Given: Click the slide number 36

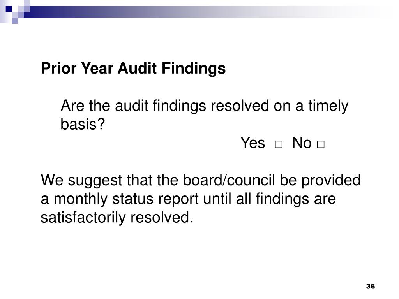Looking at the screenshot, I should pyautogui.click(x=371, y=286).
